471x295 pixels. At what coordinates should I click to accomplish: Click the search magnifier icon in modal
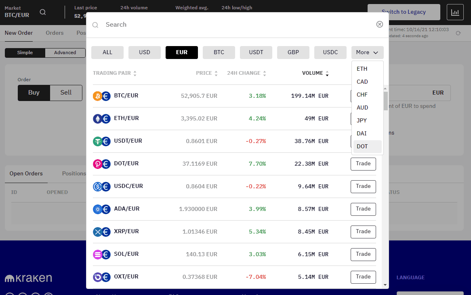95,25
